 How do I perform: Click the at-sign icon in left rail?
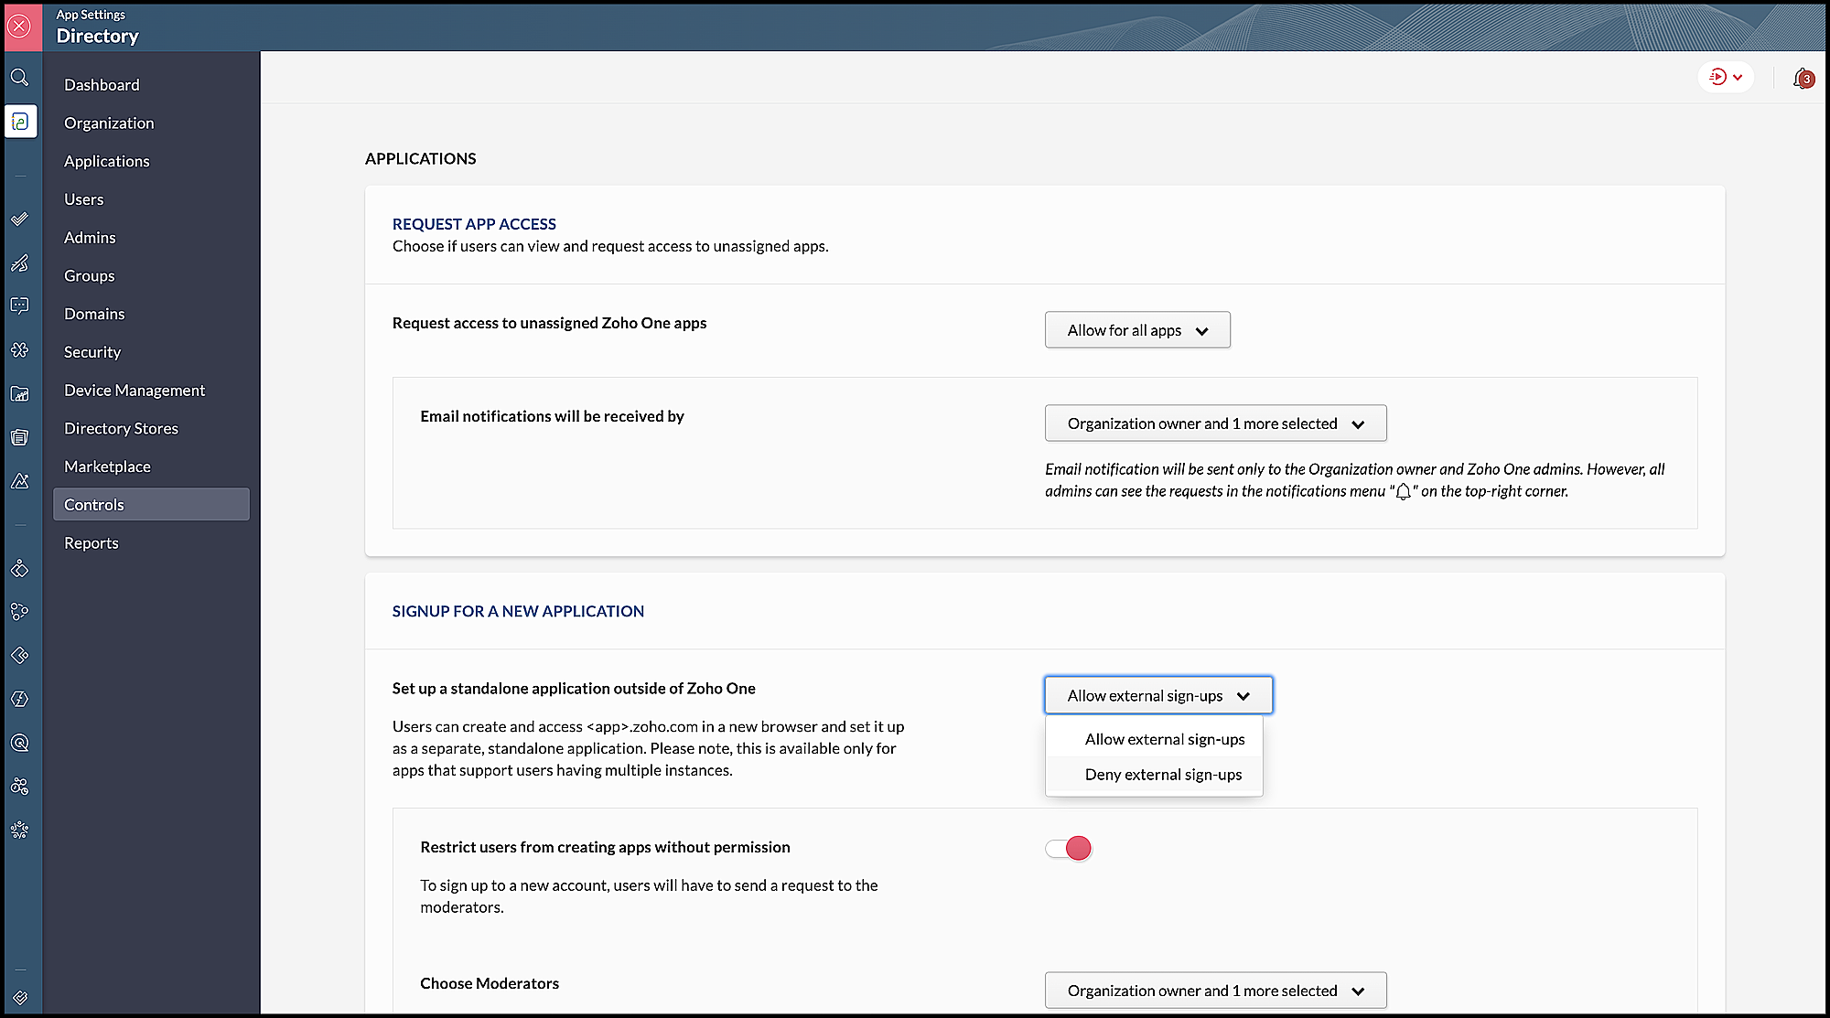coord(19,743)
